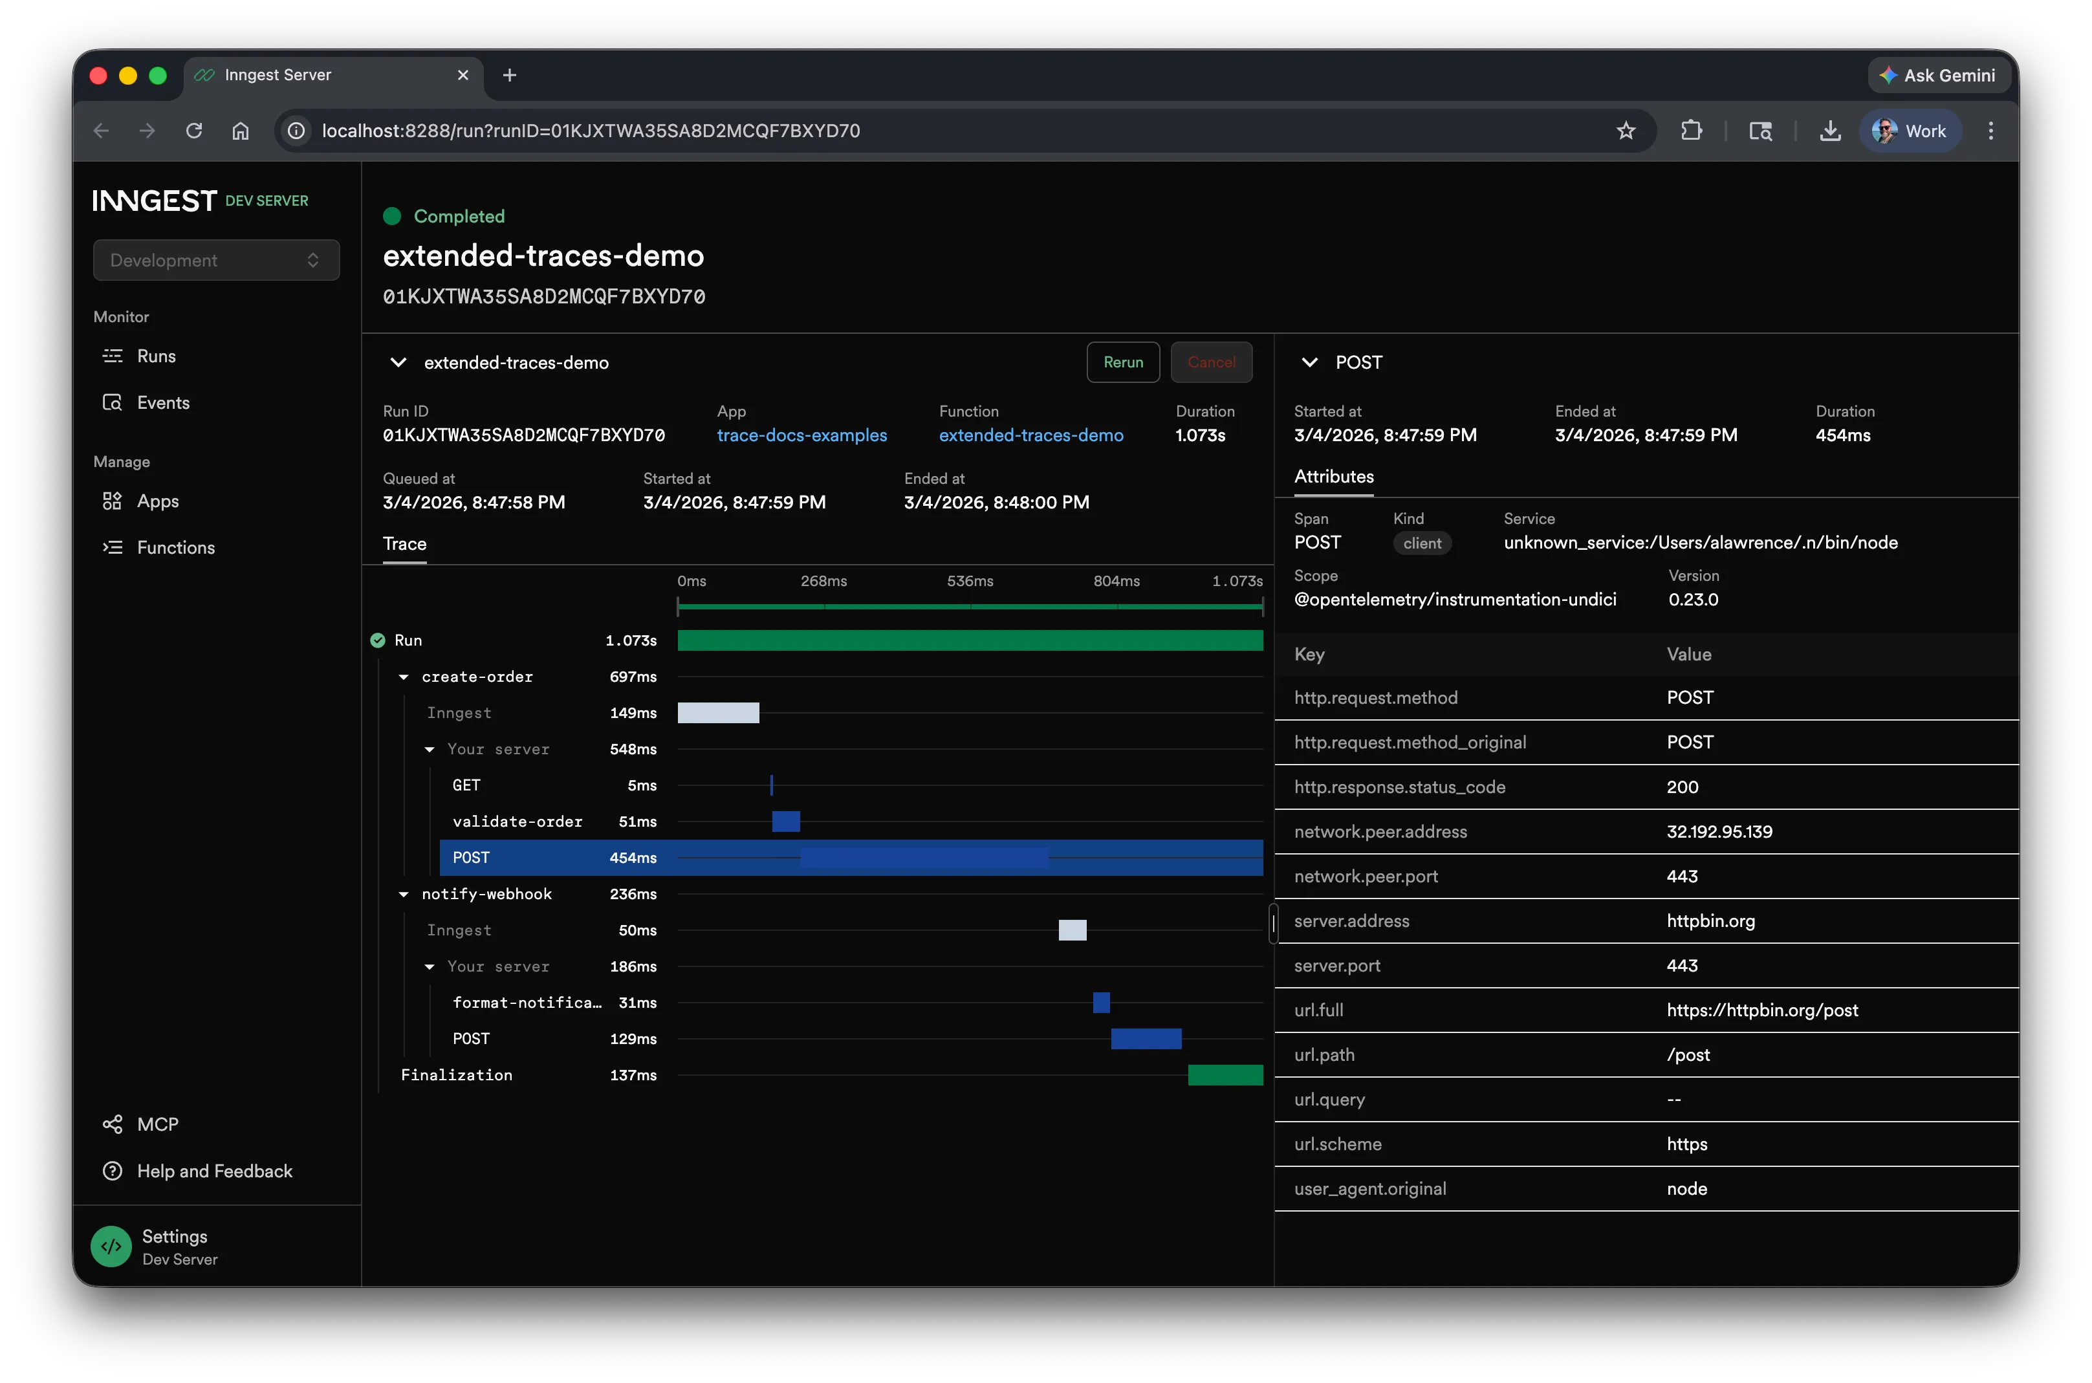Open the MCP panel
Viewport: 2092px width, 1383px height.
pos(158,1124)
